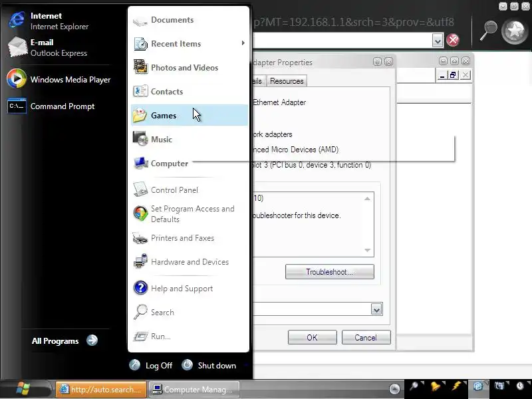Screen dimensions: 532x399
Task: Open Recent Items entry
Action: [190, 44]
